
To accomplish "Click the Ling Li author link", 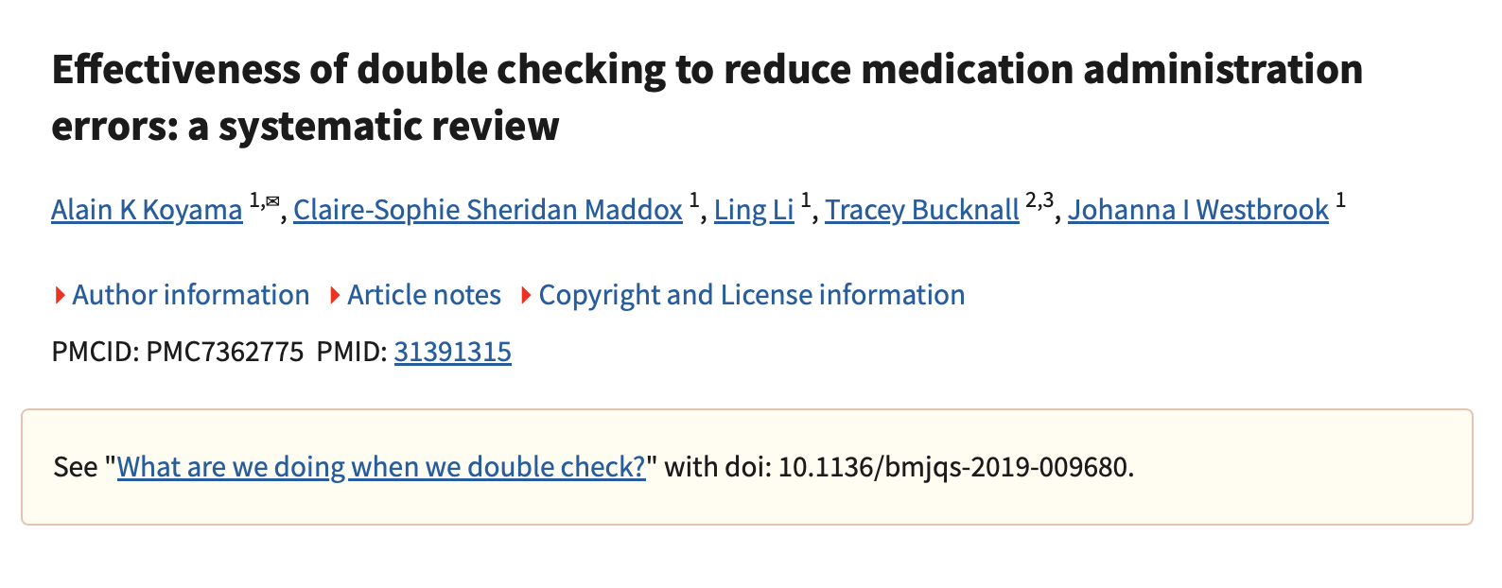I will (x=753, y=210).
